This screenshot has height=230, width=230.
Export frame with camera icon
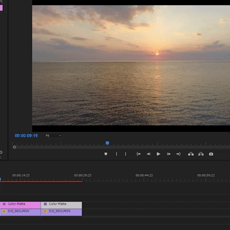(211, 154)
